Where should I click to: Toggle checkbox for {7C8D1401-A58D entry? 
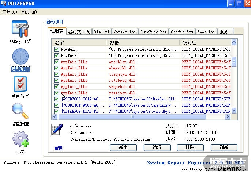(56, 105)
